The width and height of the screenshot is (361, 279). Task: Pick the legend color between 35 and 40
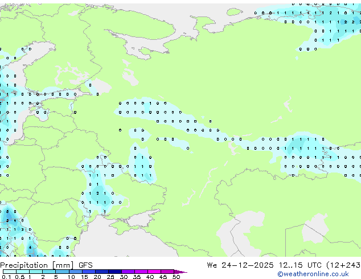tap(141, 272)
